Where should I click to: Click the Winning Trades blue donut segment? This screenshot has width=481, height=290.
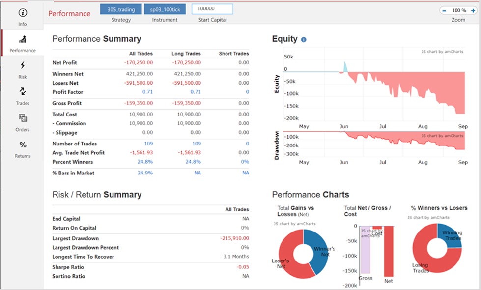451,235
